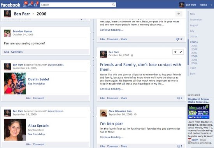Click the plus icon beside 2006
This screenshot has height=148, width=214.
click(x=179, y=14)
